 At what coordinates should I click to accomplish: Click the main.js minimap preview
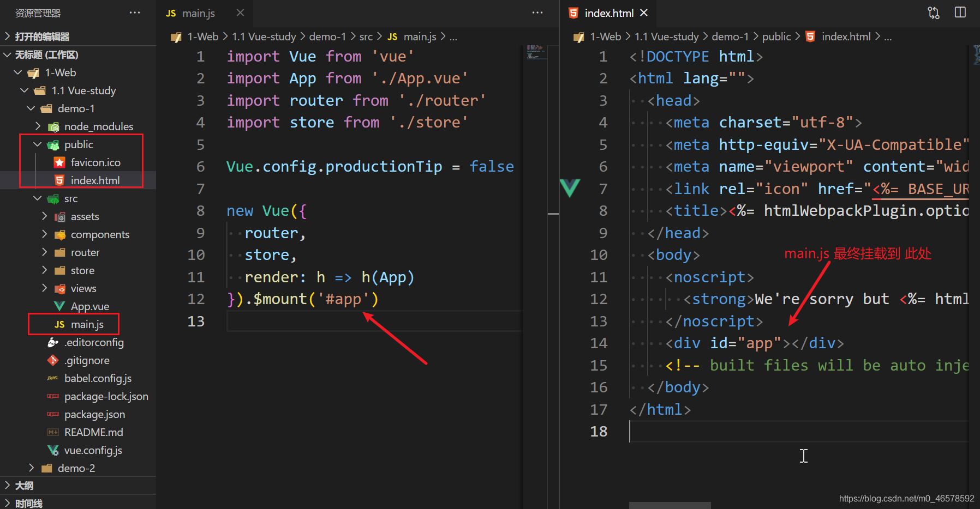[536, 52]
